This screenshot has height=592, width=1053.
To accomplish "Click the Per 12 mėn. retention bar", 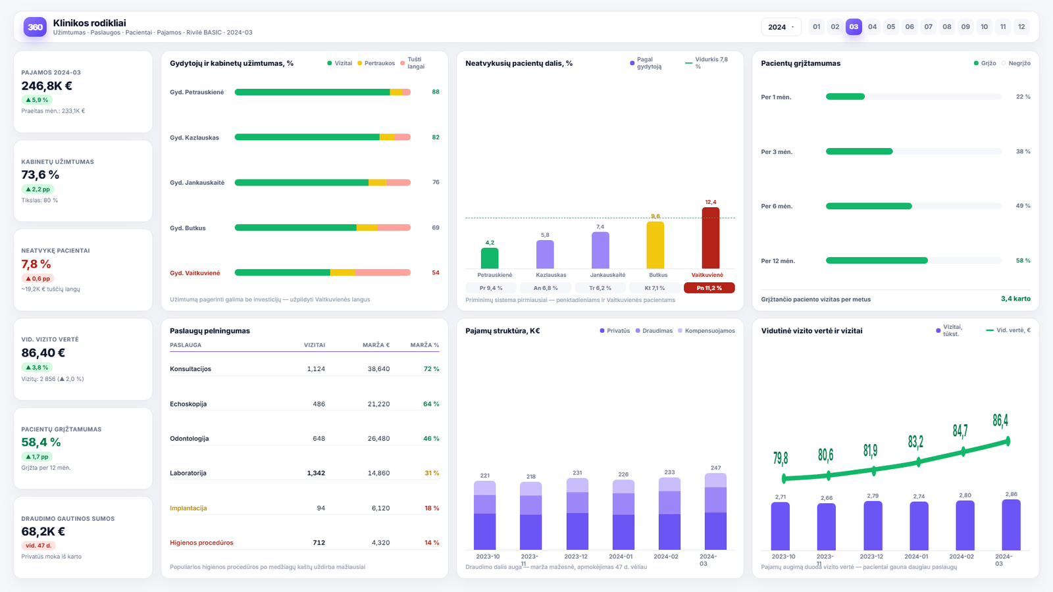I will tap(913, 260).
